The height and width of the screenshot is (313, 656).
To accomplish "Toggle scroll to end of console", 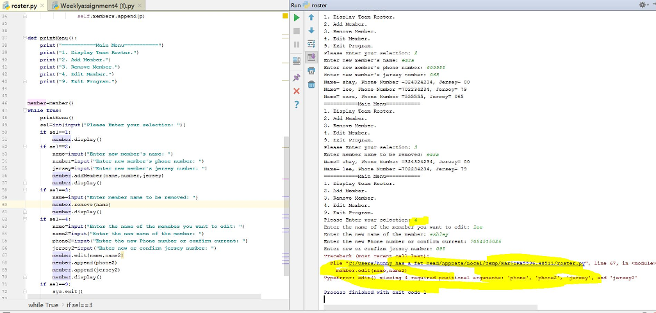I will (x=311, y=58).
